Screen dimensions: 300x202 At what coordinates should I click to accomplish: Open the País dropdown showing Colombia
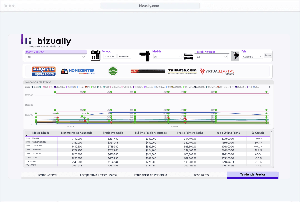coord(252,57)
